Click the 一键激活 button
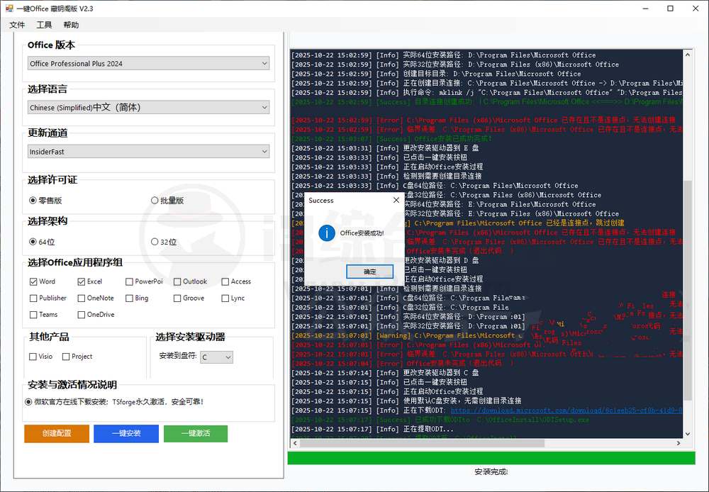 point(195,433)
